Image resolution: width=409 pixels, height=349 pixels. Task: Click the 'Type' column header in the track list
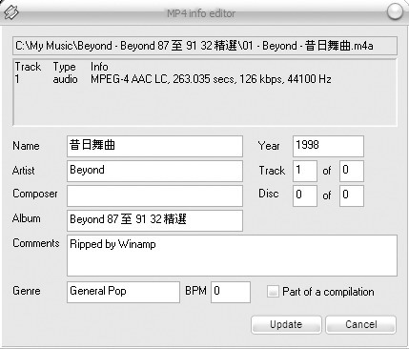click(64, 67)
